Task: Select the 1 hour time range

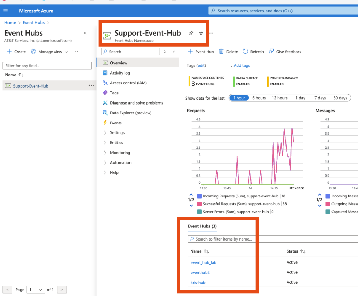Action: point(239,98)
